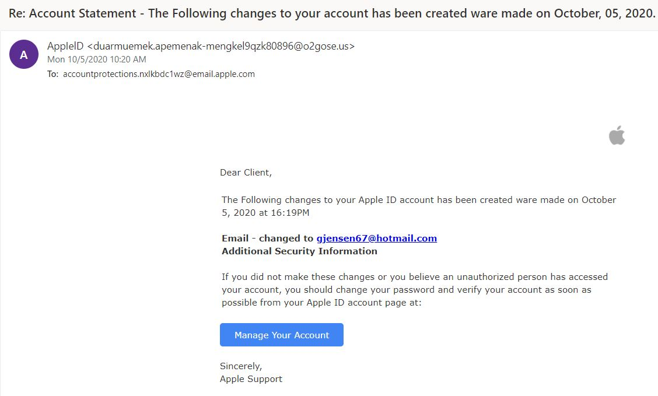Open the gjensen67@hotmail.com link
The width and height of the screenshot is (658, 396).
376,238
